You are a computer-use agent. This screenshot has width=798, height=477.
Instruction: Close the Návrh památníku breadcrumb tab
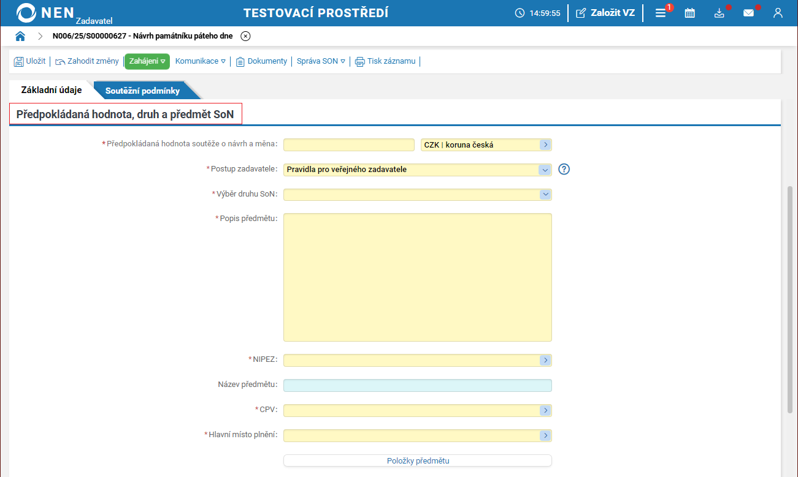(245, 36)
